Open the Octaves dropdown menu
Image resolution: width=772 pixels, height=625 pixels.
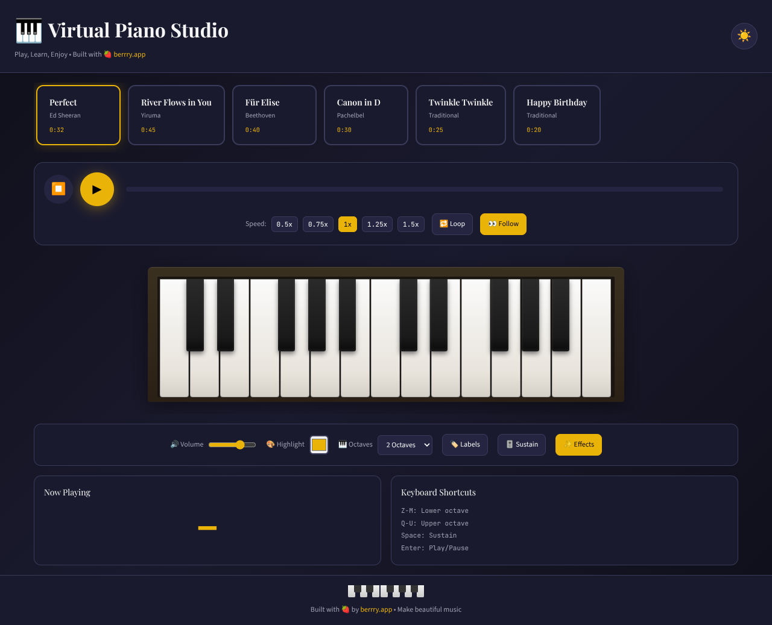pos(405,445)
